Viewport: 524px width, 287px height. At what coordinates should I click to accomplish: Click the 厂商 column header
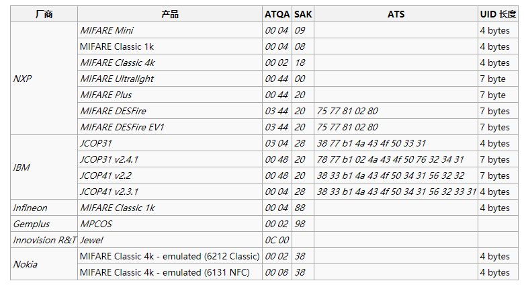point(44,14)
